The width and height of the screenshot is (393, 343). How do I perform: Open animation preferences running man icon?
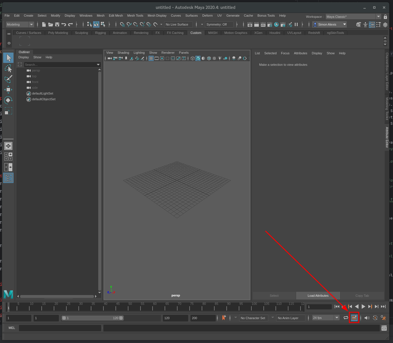(x=383, y=318)
